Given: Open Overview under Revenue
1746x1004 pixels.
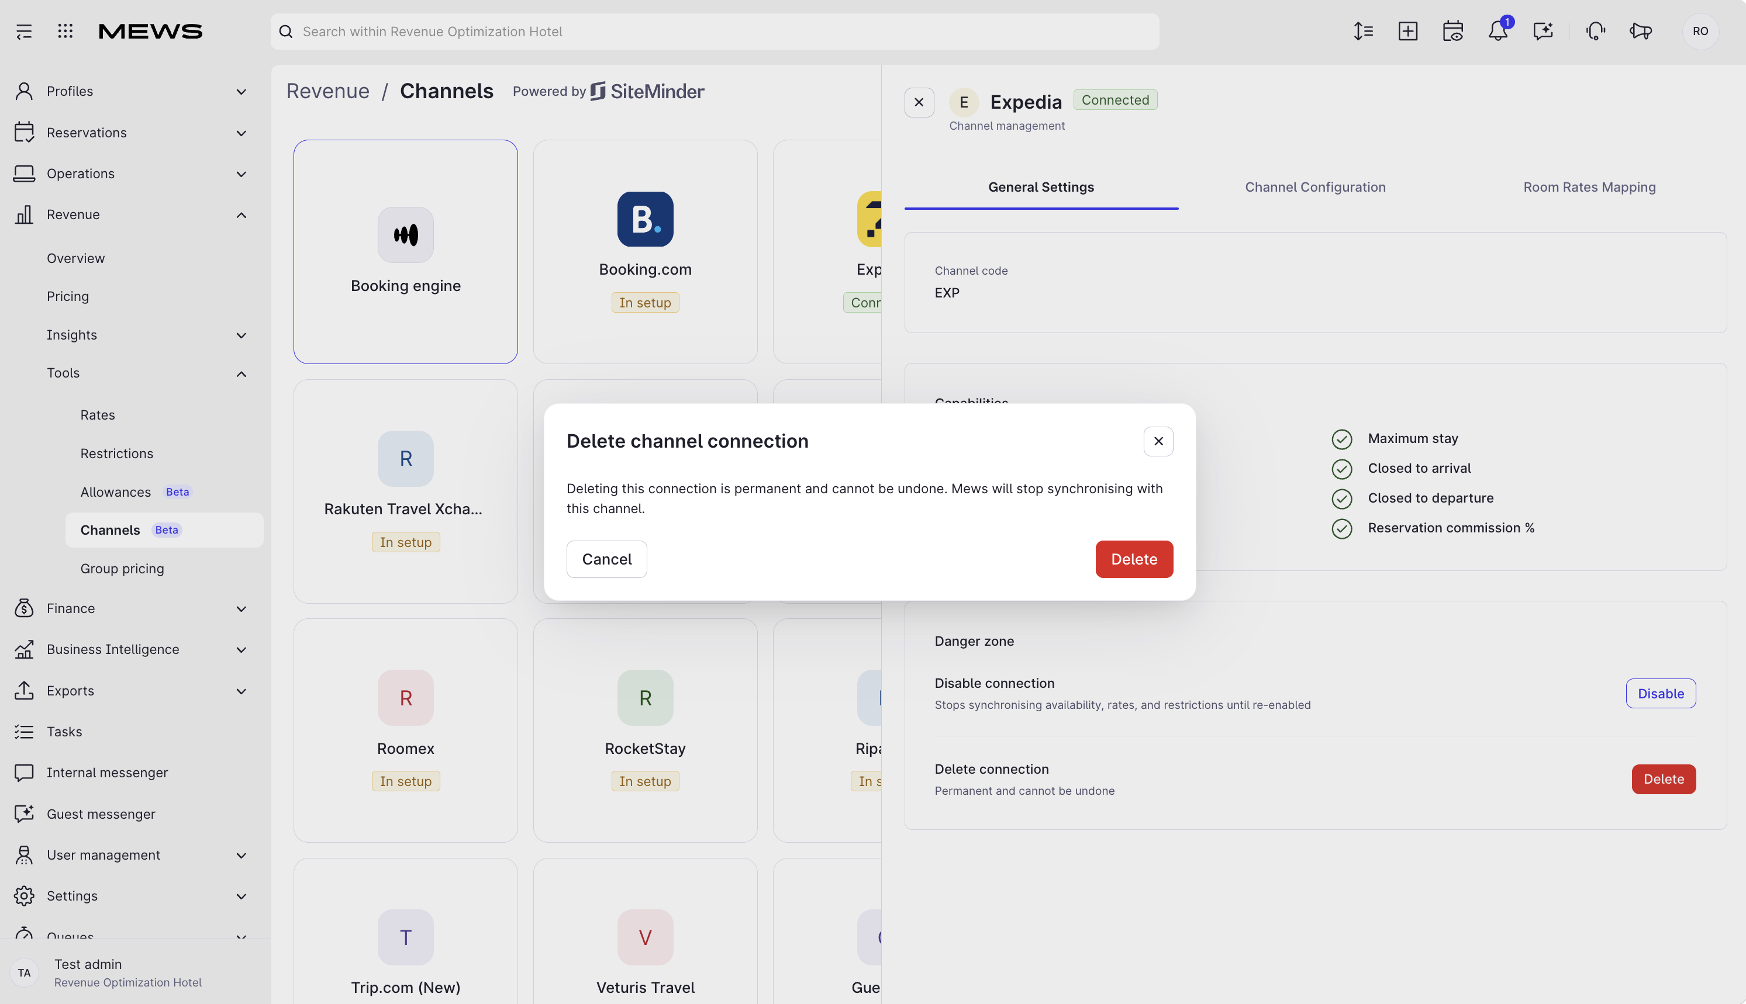Looking at the screenshot, I should pyautogui.click(x=76, y=258).
